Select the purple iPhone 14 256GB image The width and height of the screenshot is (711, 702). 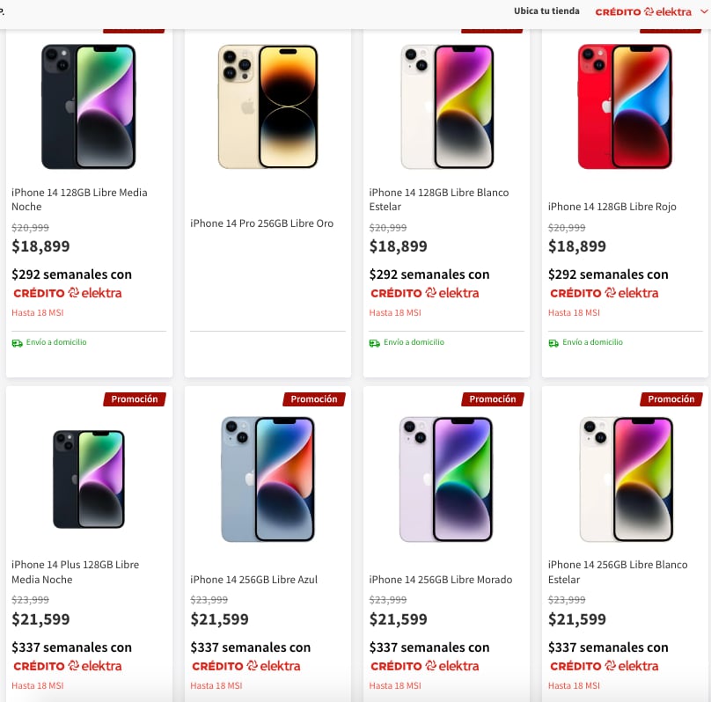(x=446, y=479)
